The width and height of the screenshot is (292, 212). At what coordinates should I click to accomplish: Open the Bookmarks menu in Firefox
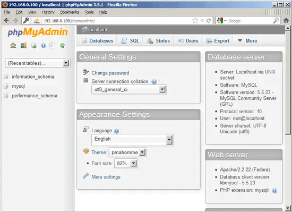pyautogui.click(x=70, y=12)
